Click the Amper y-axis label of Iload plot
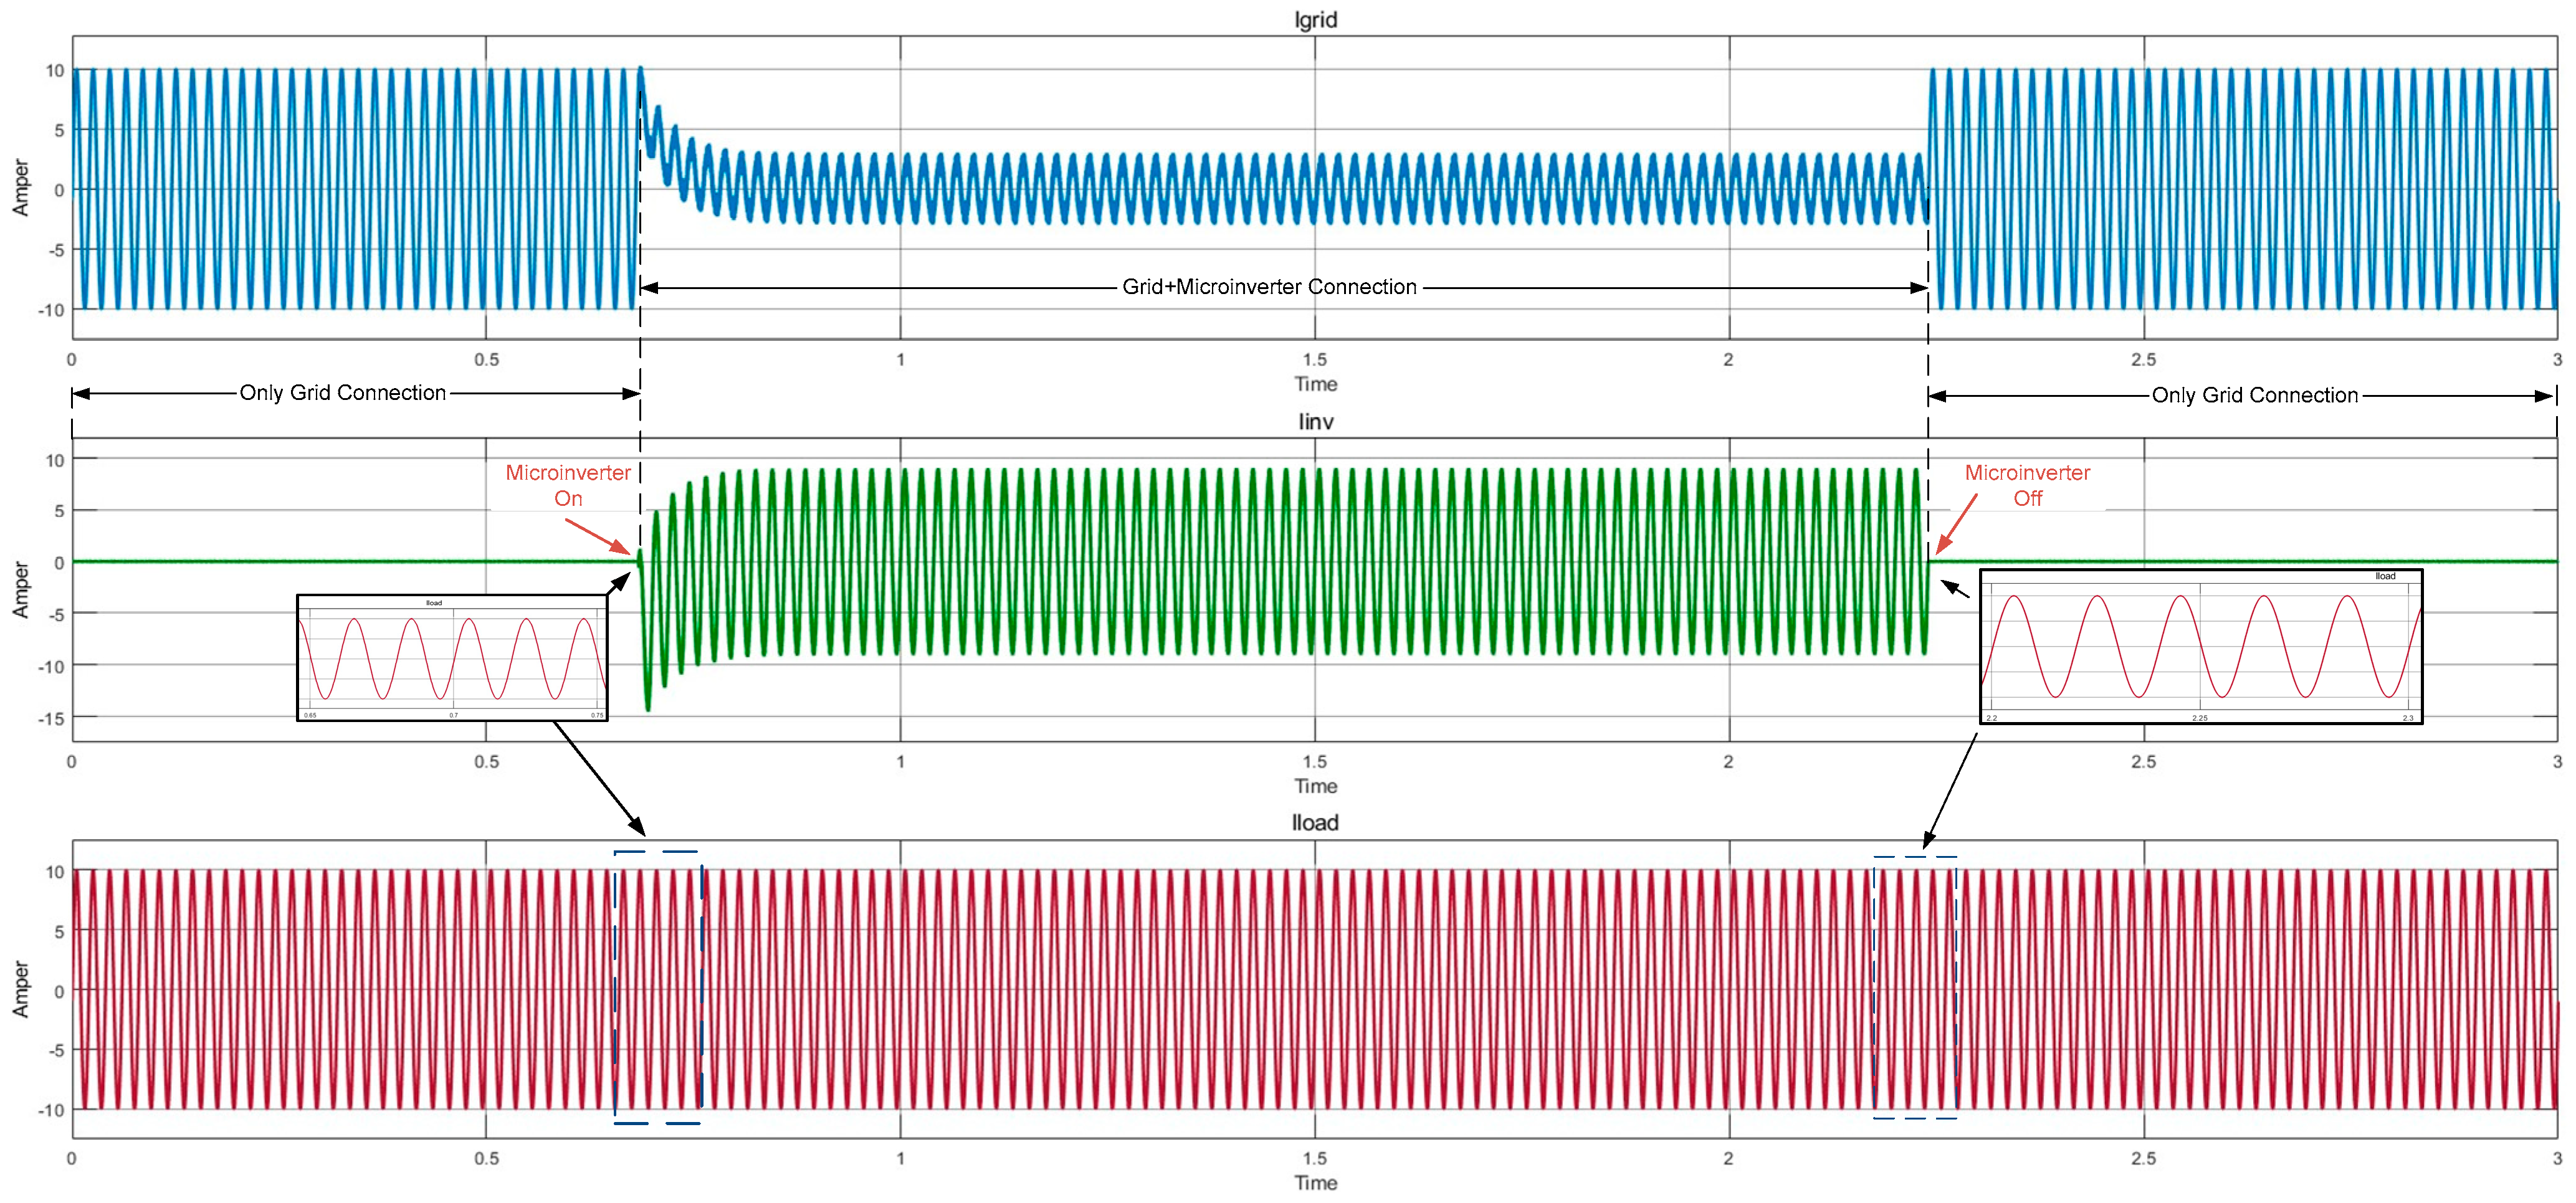Image resolution: width=2576 pixels, height=1203 pixels. point(20,990)
